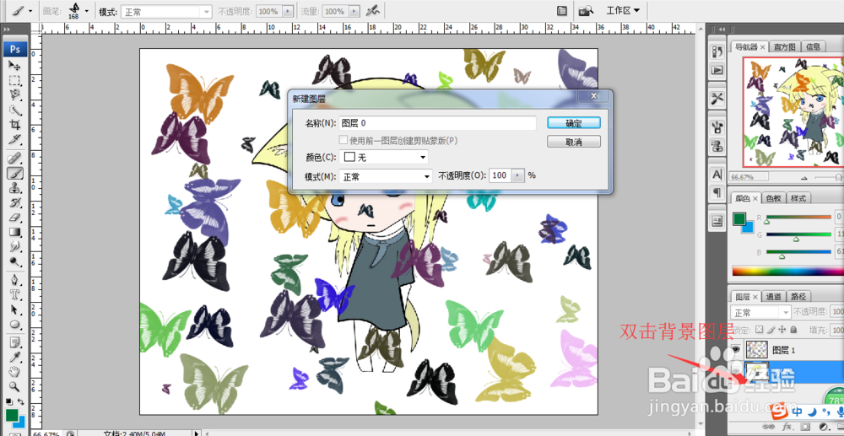Toggle visibility of the background layer
Image resolution: width=844 pixels, height=436 pixels.
pyautogui.click(x=736, y=370)
